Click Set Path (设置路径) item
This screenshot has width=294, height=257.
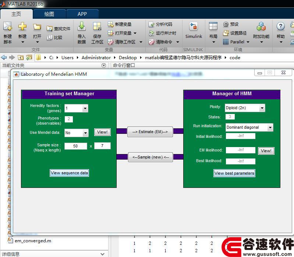(235, 33)
